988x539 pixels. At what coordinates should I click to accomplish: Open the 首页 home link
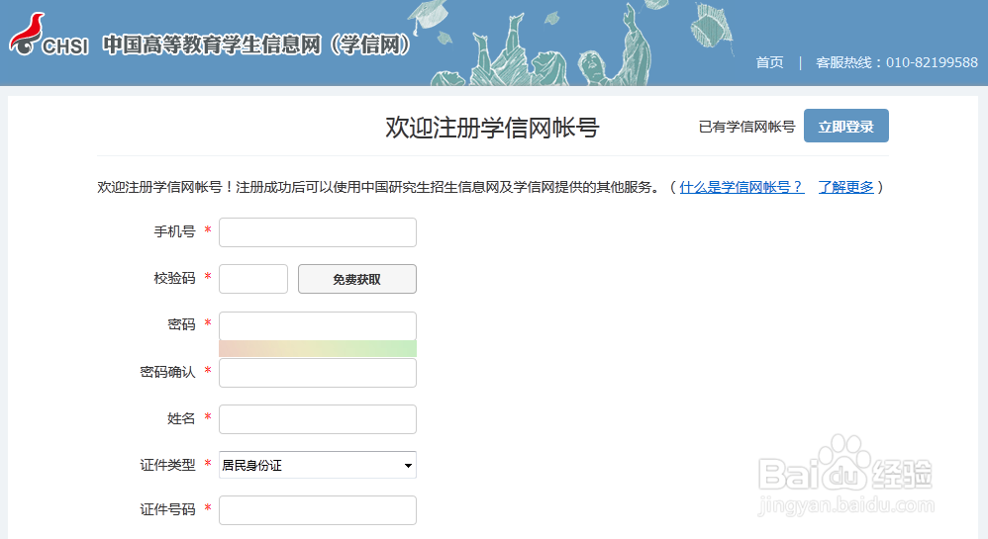coord(769,62)
